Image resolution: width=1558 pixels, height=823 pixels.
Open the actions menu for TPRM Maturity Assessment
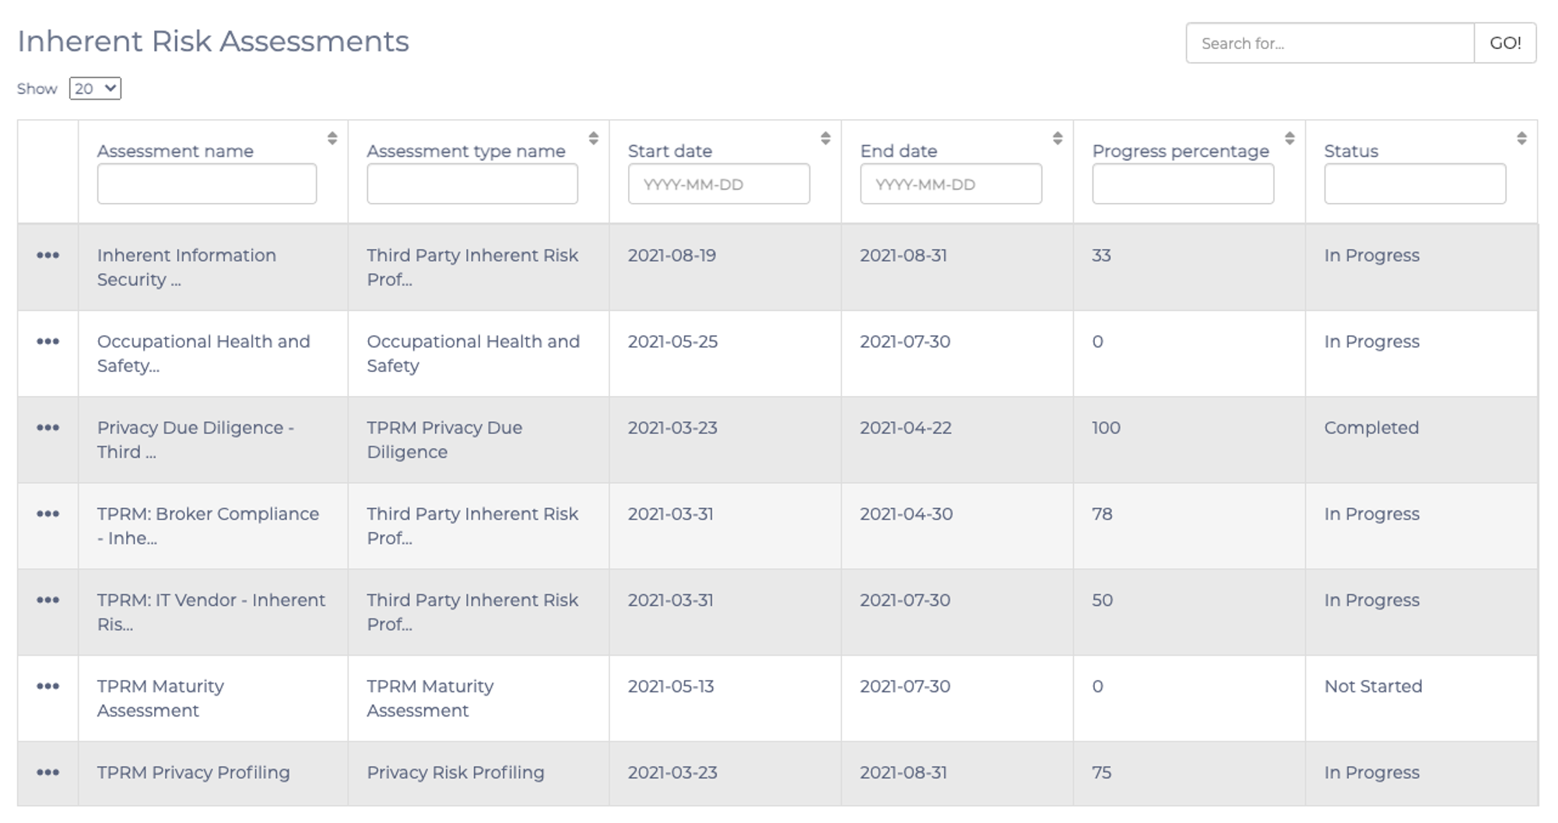click(50, 687)
